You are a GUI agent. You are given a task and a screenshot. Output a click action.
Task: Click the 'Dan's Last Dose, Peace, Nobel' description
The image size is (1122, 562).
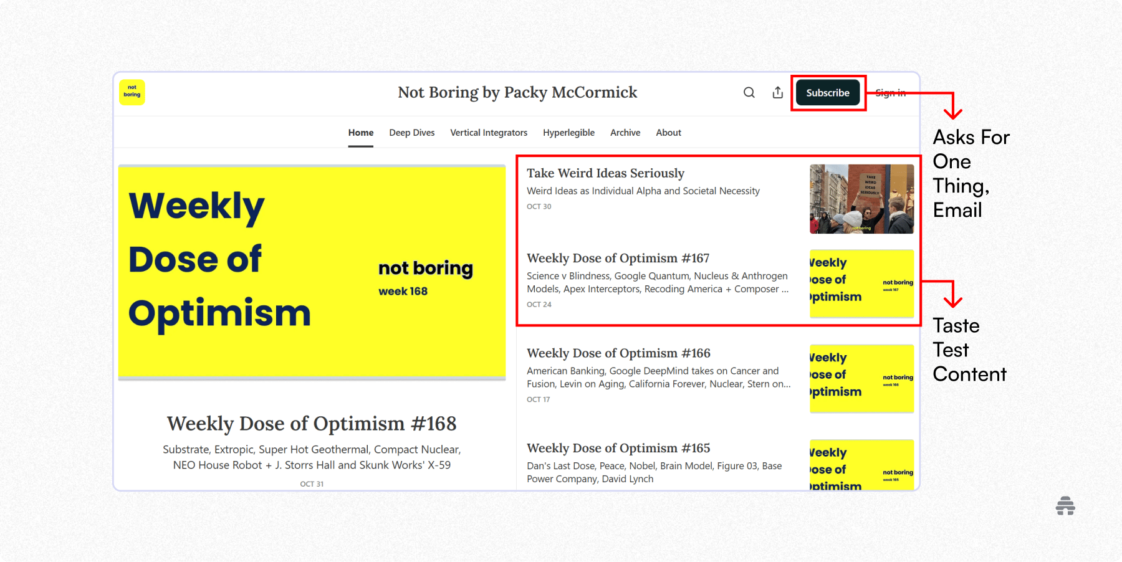654,472
